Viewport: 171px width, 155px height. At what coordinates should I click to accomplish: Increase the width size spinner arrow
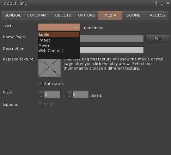click(41, 93)
